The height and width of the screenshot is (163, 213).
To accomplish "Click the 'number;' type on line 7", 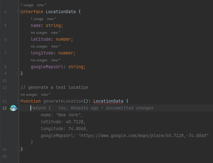I will coord(67,53).
